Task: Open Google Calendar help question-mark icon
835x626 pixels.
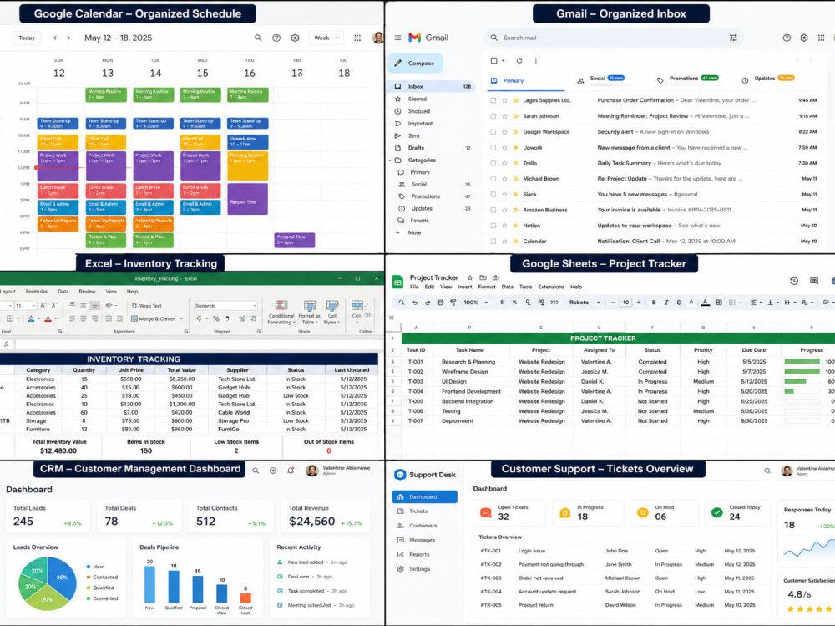Action: [276, 38]
